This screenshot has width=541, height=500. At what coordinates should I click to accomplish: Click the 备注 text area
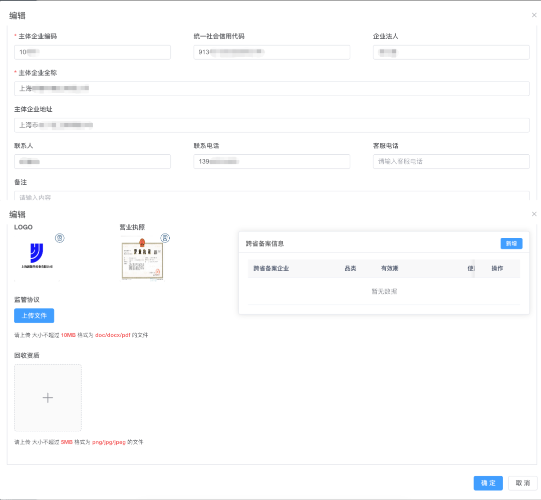click(x=272, y=196)
